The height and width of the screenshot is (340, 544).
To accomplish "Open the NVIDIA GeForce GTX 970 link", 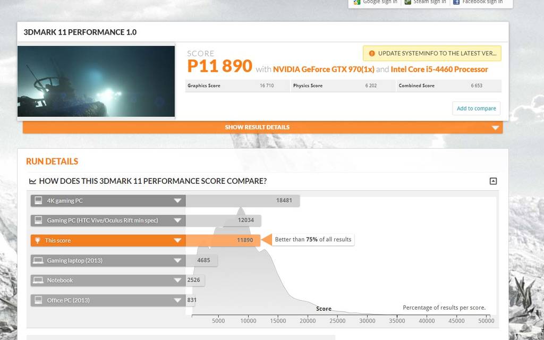I will coord(324,70).
